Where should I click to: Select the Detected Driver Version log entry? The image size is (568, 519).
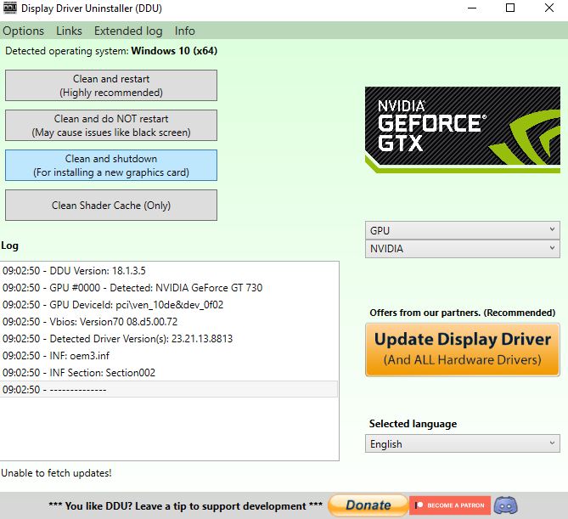coord(117,339)
